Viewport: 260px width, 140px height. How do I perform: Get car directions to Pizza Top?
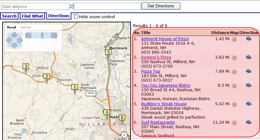point(249,71)
